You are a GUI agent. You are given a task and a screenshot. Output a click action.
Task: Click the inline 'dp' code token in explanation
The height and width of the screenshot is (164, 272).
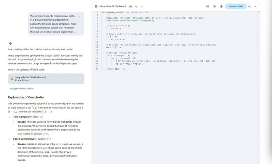(44, 148)
